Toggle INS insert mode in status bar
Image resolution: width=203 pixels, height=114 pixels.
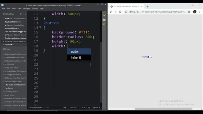(x=65, y=108)
